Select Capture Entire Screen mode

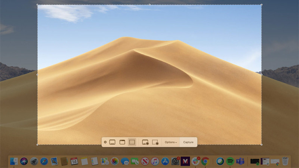point(112,142)
